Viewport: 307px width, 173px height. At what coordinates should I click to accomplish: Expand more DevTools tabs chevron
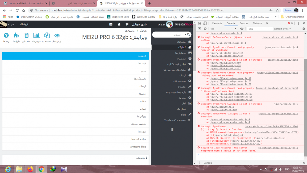pos(267,23)
